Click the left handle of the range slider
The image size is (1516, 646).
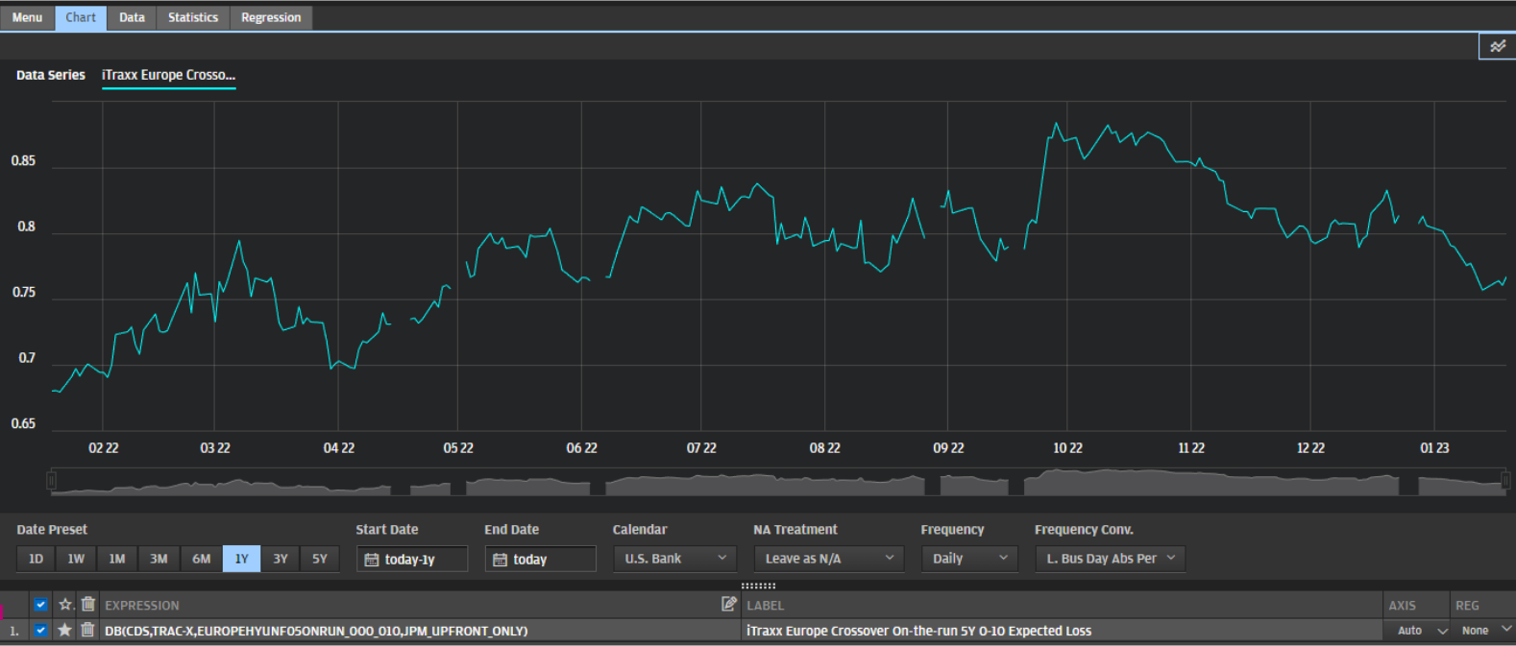52,481
